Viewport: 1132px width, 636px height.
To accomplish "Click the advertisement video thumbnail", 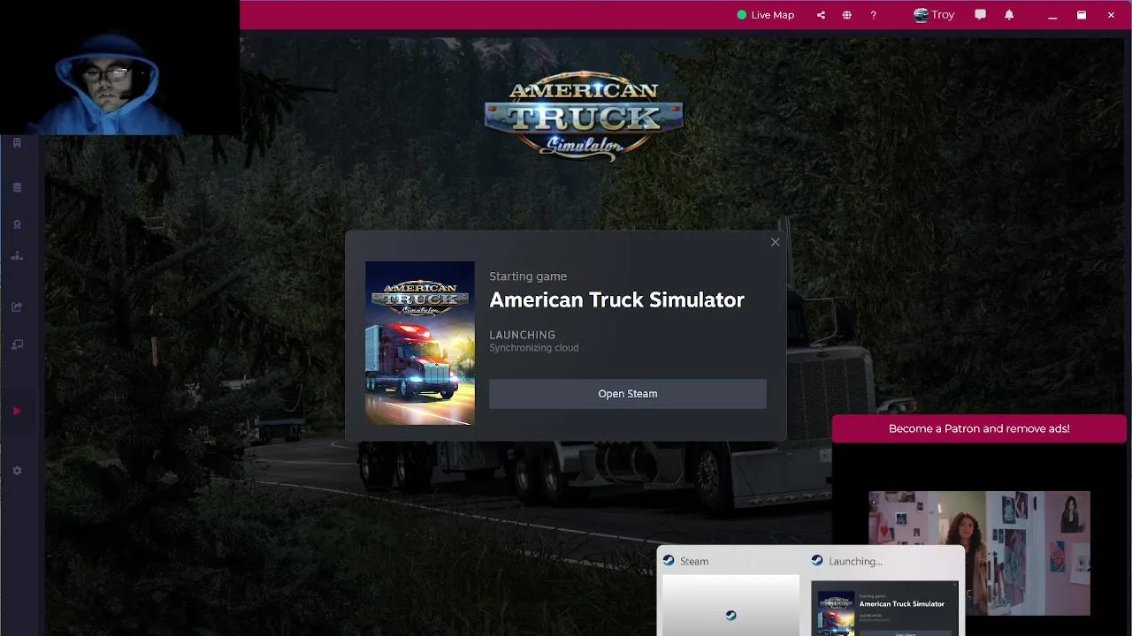I will click(x=979, y=553).
